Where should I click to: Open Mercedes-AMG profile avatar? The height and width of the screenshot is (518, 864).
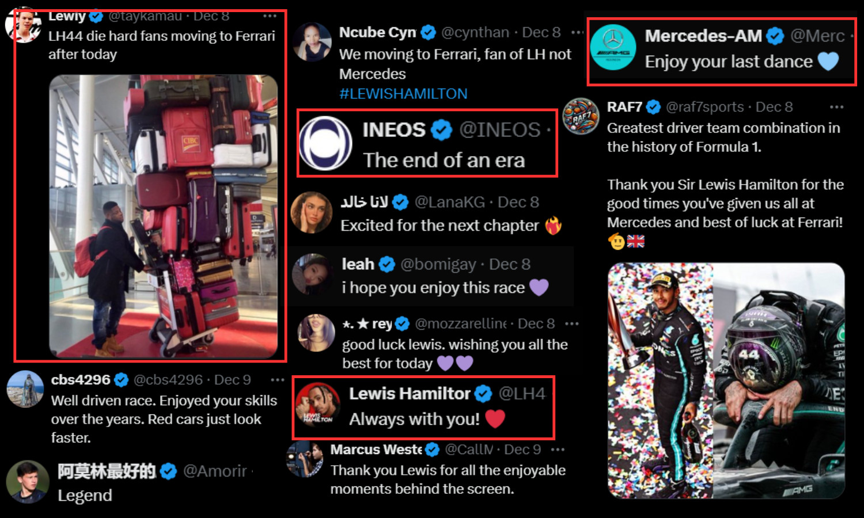click(613, 47)
